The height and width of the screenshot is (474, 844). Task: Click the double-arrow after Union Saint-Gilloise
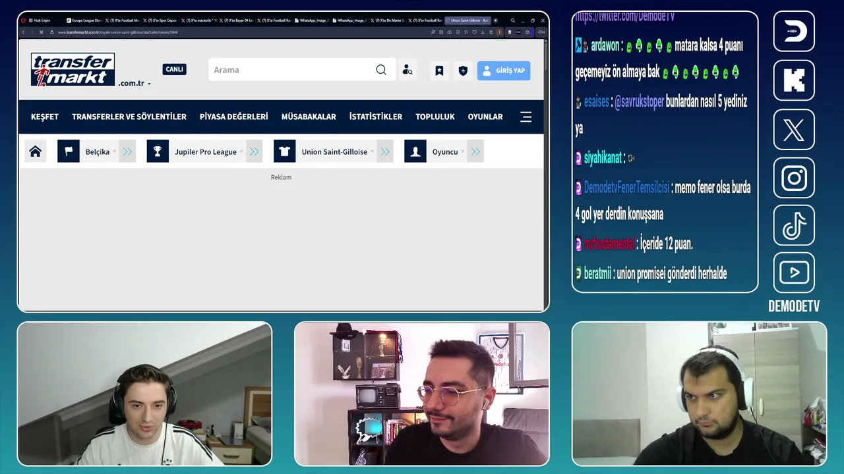[x=385, y=151]
